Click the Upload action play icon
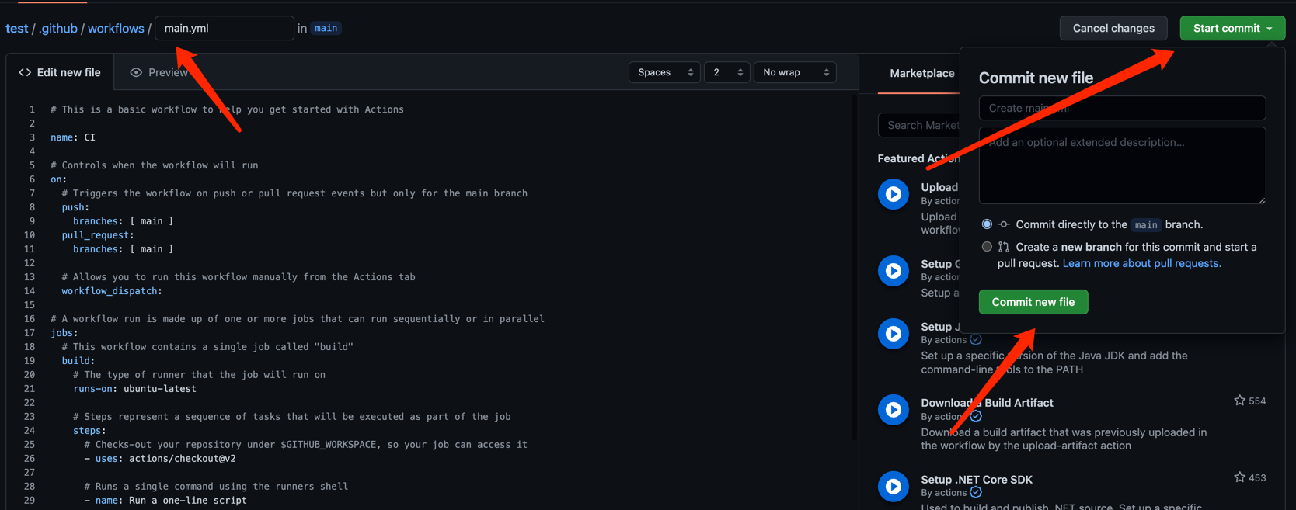This screenshot has width=1296, height=510. click(894, 194)
